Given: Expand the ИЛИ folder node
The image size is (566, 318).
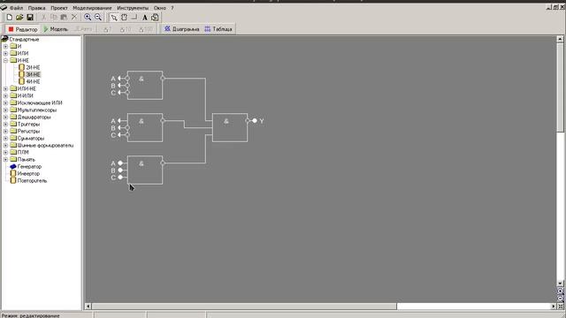Looking at the screenshot, I should (5, 53).
